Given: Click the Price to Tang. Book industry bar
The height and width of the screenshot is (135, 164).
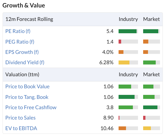Looking at the screenshot, I should [x=128, y=97].
